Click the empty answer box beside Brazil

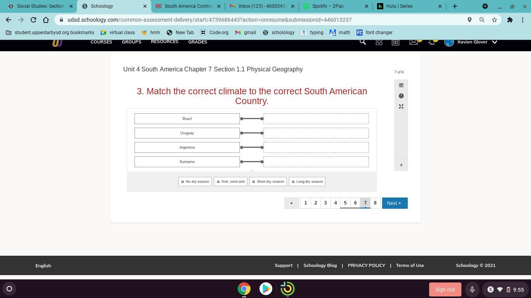tap(316, 119)
